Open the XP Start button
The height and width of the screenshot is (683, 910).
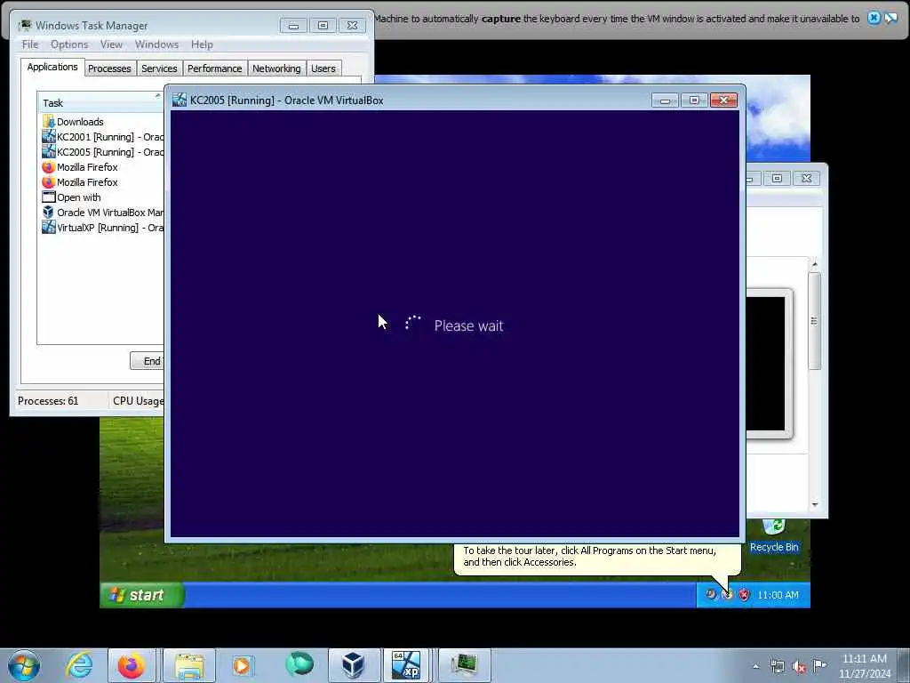(x=142, y=595)
